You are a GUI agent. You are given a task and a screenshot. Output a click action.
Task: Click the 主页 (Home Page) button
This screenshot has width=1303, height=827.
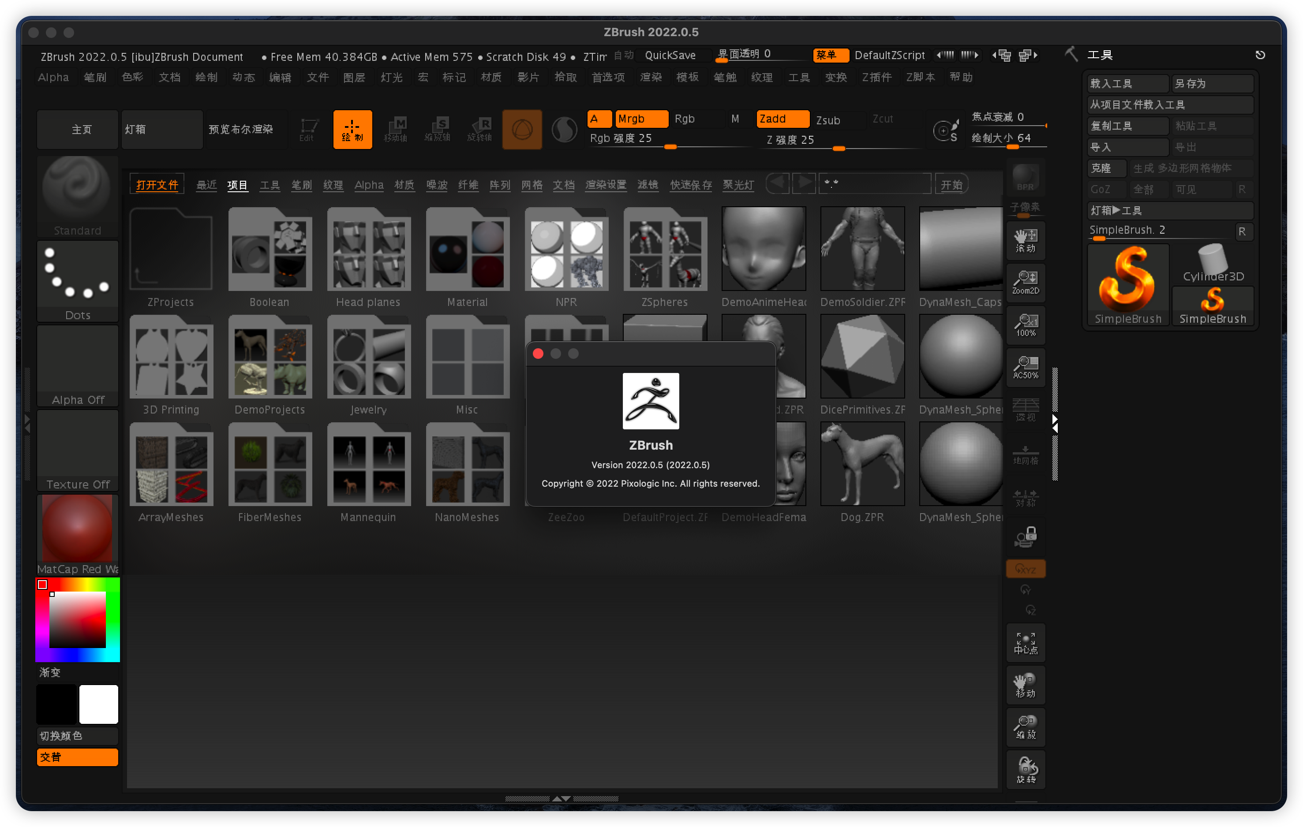[77, 130]
